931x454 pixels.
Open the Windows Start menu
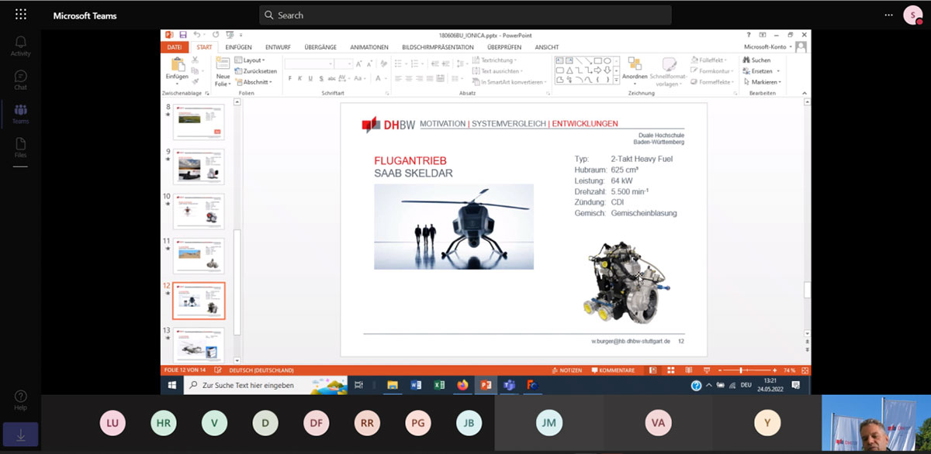tap(171, 385)
